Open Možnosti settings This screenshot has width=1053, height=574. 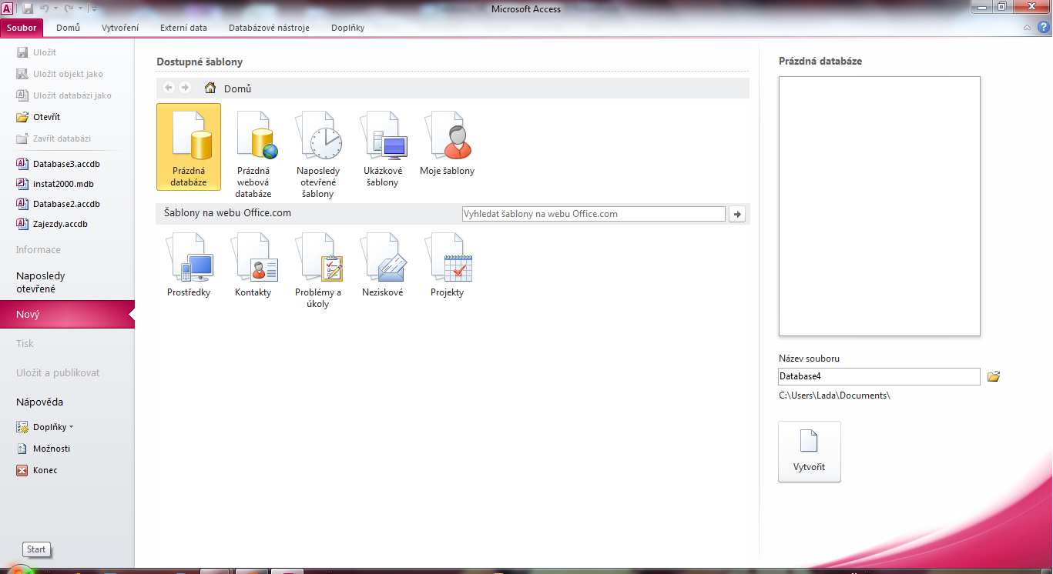tap(43, 449)
